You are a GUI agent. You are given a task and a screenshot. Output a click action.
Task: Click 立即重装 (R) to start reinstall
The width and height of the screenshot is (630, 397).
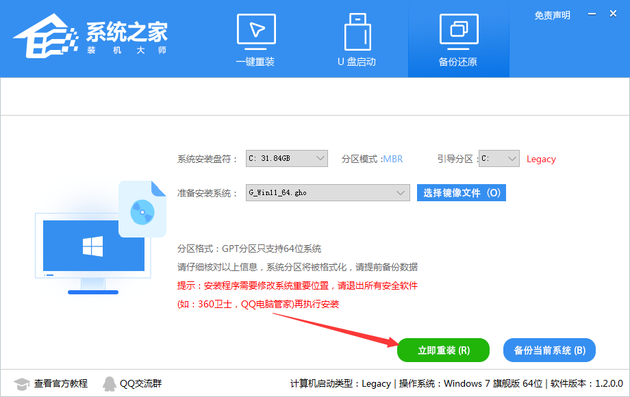(x=443, y=350)
